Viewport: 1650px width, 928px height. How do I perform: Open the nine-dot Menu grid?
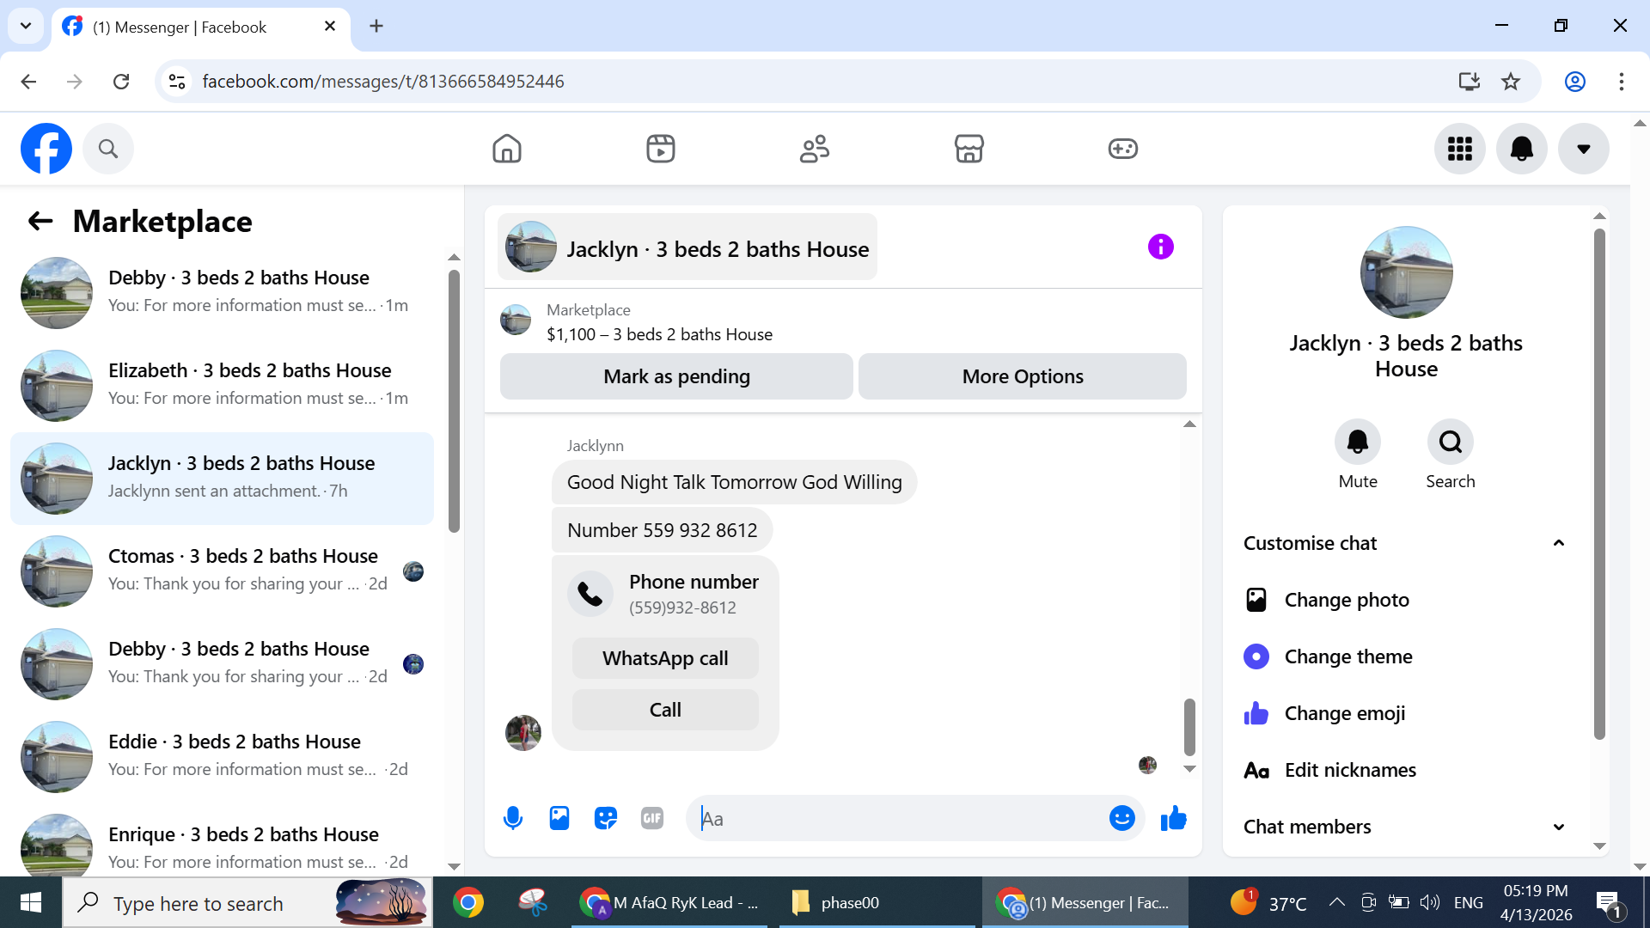(x=1460, y=149)
